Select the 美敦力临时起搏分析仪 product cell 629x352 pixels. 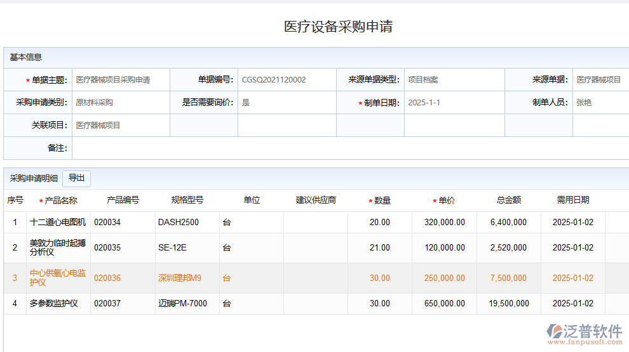58,247
